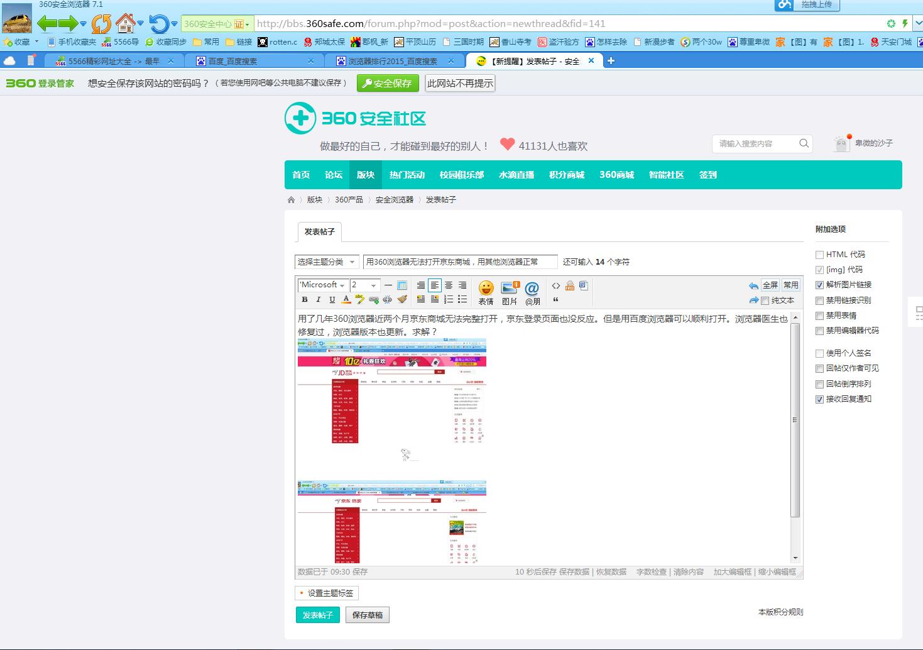Insert a hyperlink in the editor
This screenshot has height=650, width=923.
coord(374,300)
